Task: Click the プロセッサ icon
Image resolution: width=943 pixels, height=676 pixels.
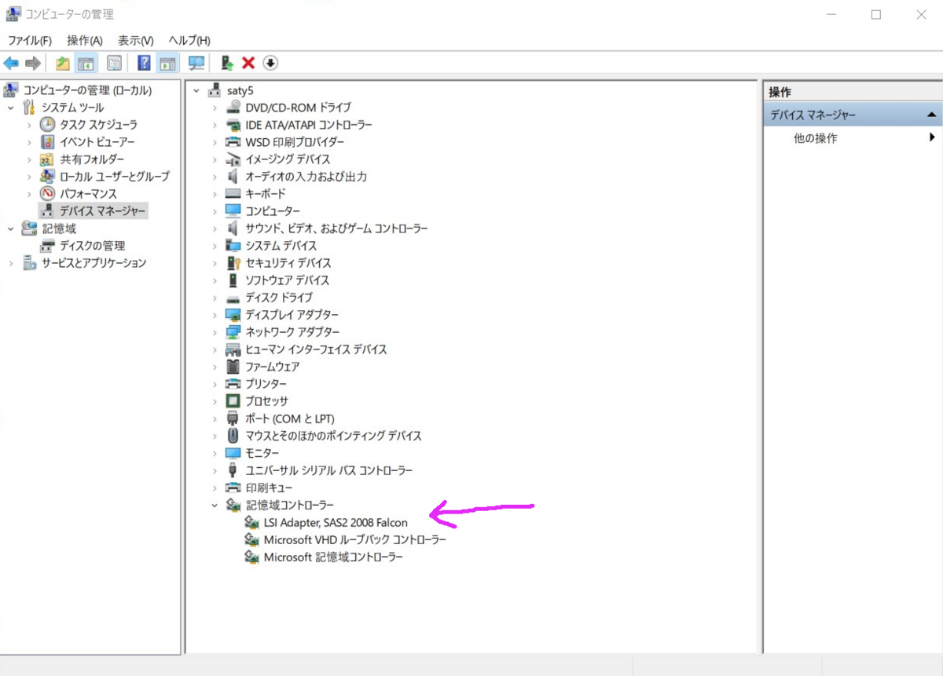Action: tap(233, 401)
